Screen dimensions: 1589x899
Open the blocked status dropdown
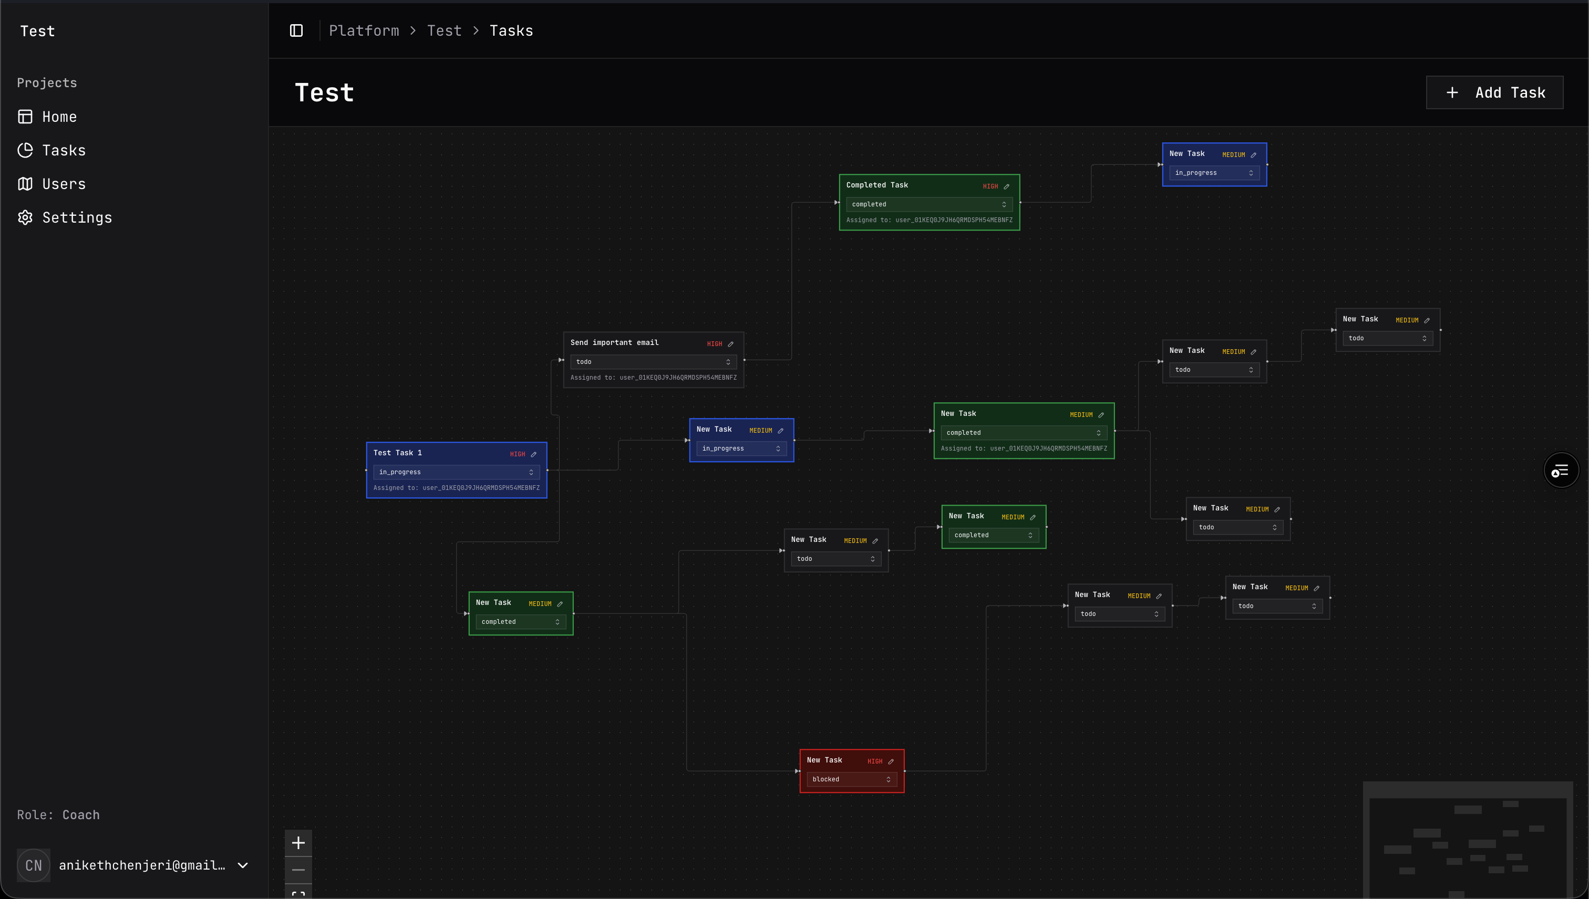pyautogui.click(x=851, y=779)
